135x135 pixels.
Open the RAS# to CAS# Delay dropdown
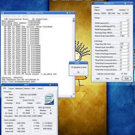tap(128, 26)
